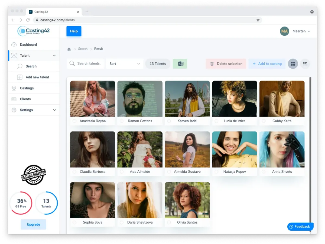325x244 pixels.
Task: Click the Casting42 logo
Action: tap(34, 31)
